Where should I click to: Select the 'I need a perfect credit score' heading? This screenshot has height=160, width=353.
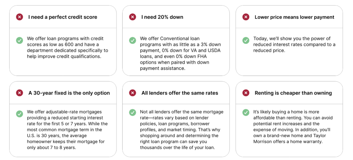click(x=63, y=17)
